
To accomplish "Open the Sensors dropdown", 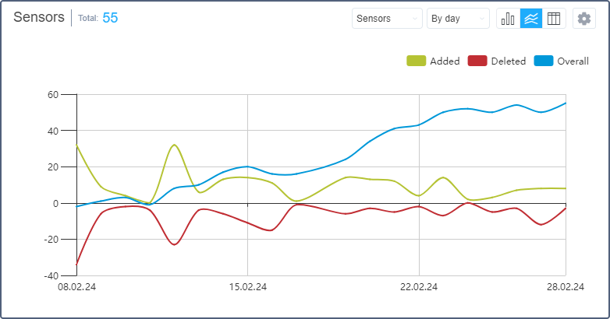I will tap(387, 19).
